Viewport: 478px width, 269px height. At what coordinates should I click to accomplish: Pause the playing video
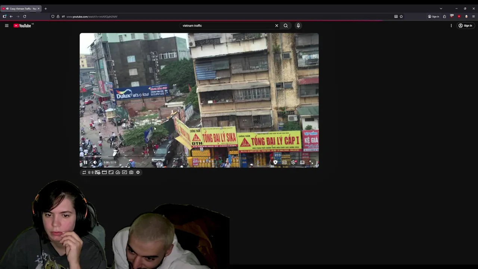coord(86,162)
